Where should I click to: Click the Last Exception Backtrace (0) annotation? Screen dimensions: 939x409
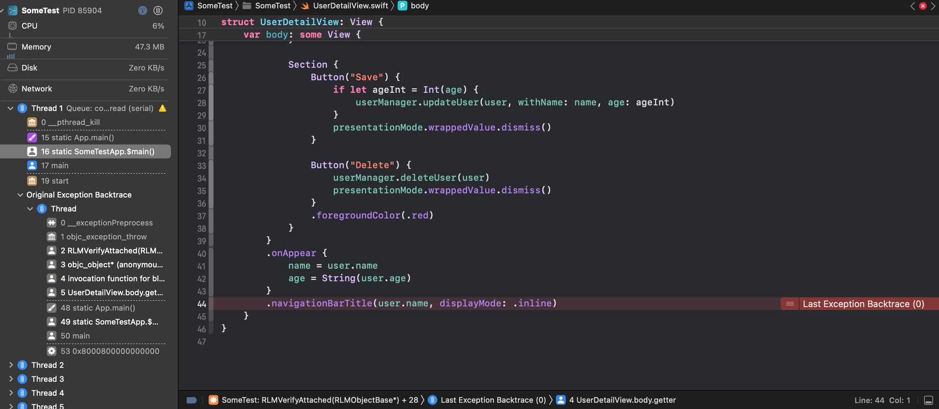[x=863, y=304]
